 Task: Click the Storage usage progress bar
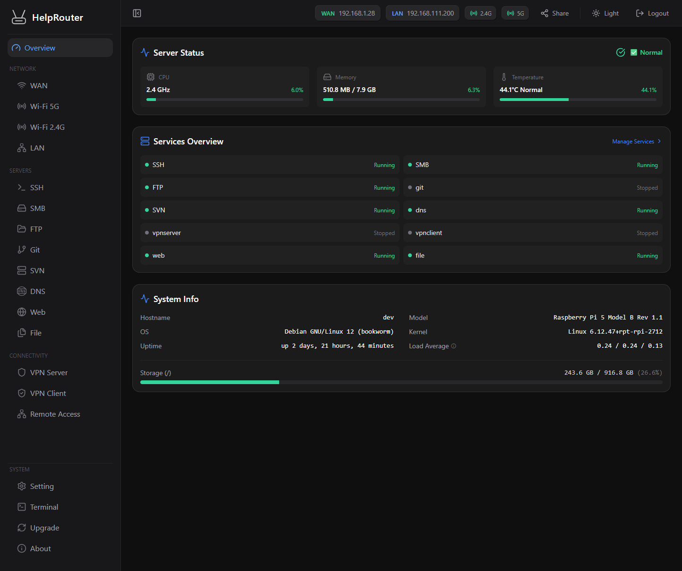tap(401, 382)
